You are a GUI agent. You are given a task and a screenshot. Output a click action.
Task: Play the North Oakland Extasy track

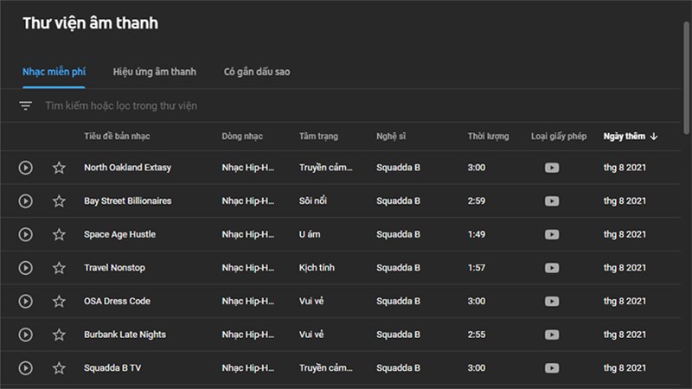(x=26, y=168)
